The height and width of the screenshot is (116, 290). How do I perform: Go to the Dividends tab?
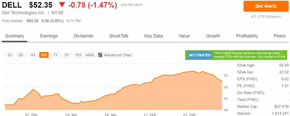click(x=84, y=36)
